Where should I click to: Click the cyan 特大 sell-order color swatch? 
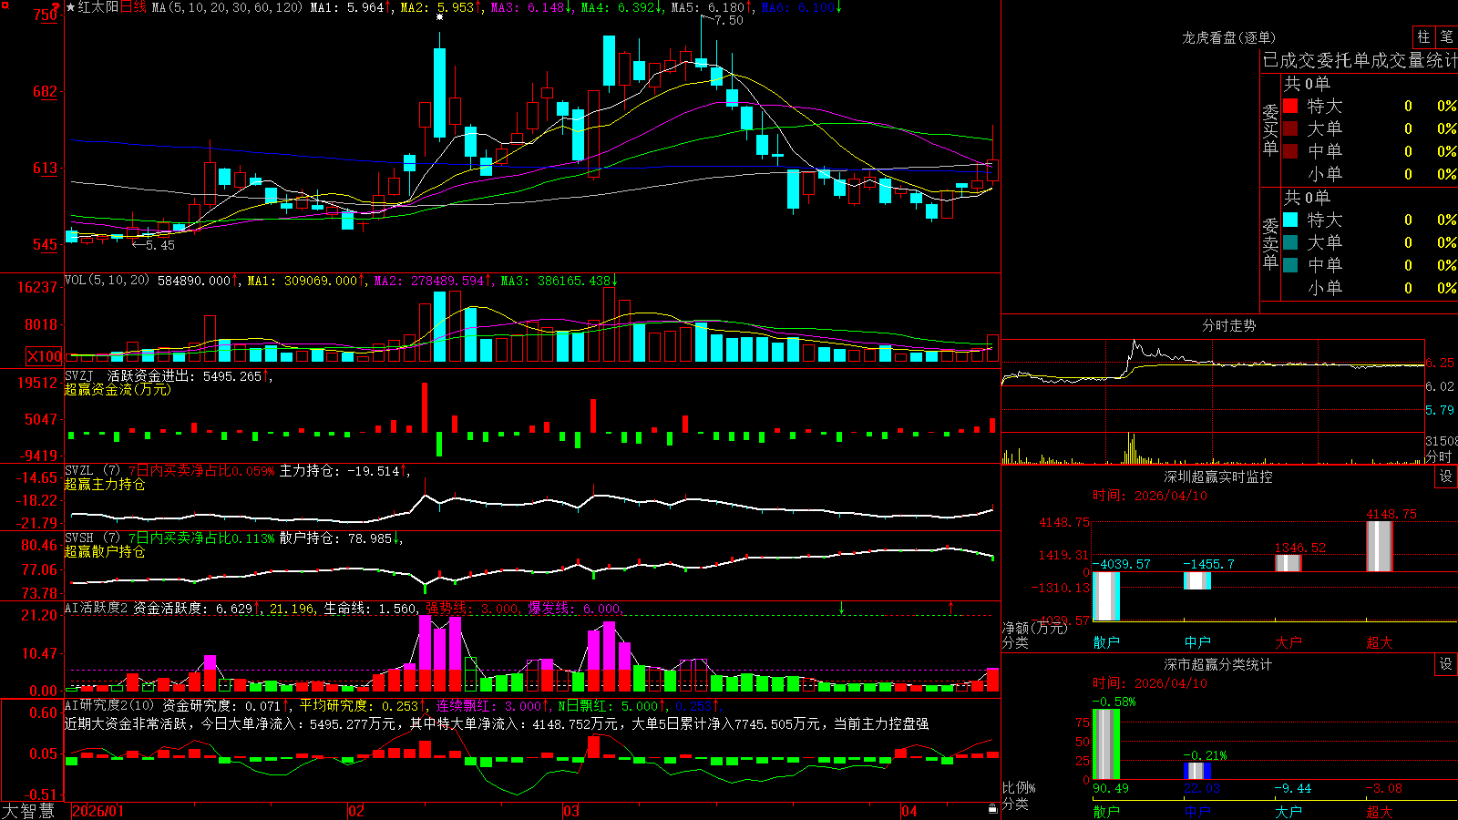click(x=1290, y=220)
